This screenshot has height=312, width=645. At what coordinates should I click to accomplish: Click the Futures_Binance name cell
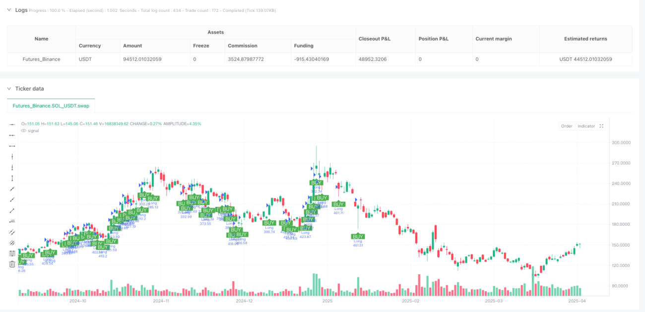[42, 59]
